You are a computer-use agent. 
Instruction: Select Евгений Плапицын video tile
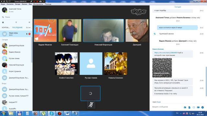[70, 30]
